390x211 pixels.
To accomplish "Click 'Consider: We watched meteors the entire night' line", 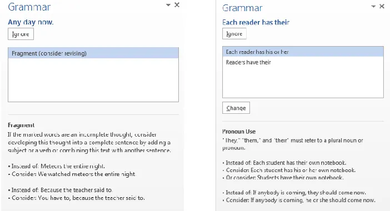I will (x=72, y=174).
